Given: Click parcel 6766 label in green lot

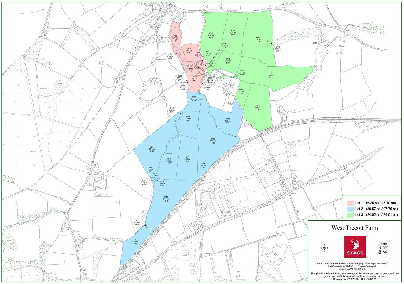Looking at the screenshot, I should pyautogui.click(x=211, y=36).
